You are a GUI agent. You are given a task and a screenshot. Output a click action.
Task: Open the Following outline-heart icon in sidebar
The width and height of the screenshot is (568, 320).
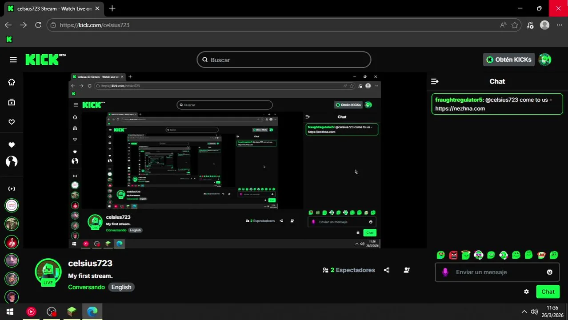click(x=12, y=122)
